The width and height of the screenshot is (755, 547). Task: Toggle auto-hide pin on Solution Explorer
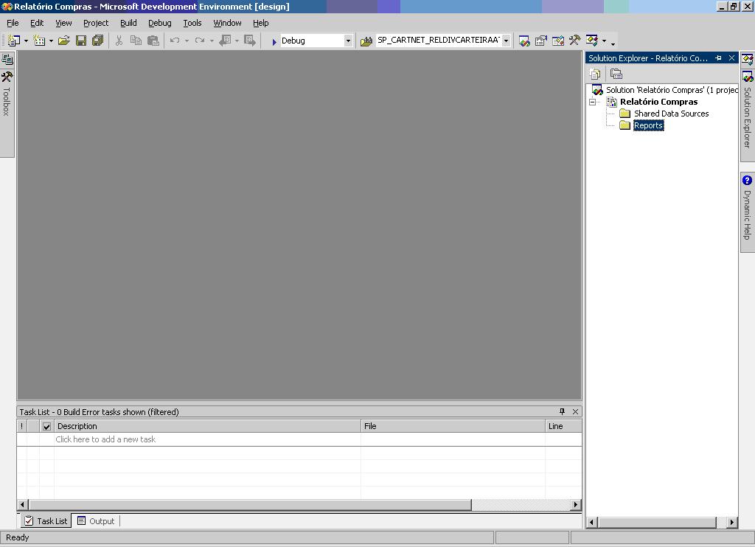718,58
